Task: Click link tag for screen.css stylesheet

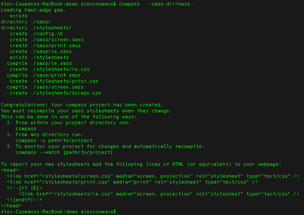Action: 153,176
